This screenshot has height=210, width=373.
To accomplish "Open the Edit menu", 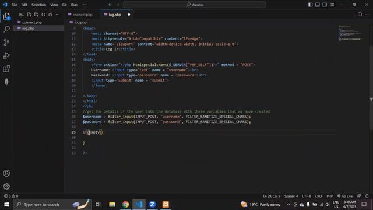I will coord(24,5).
